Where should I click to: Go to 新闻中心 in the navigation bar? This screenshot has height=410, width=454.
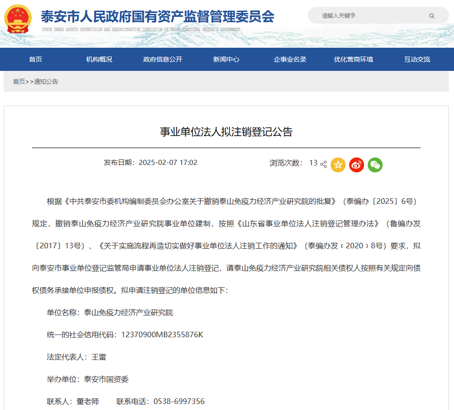tap(226, 59)
